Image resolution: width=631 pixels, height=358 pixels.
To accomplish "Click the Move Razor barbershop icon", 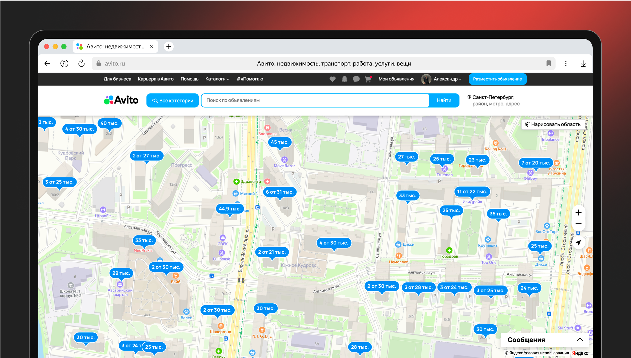I will [x=284, y=160].
